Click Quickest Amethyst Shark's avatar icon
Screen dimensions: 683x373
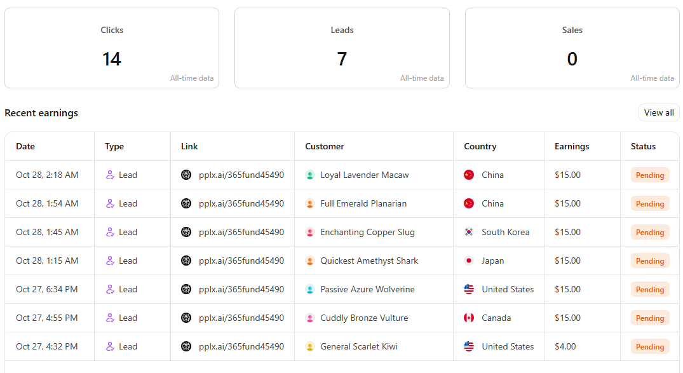click(310, 261)
